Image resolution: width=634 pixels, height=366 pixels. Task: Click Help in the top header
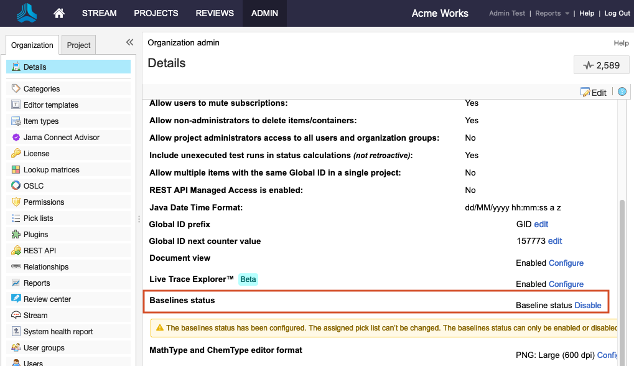pyautogui.click(x=587, y=13)
